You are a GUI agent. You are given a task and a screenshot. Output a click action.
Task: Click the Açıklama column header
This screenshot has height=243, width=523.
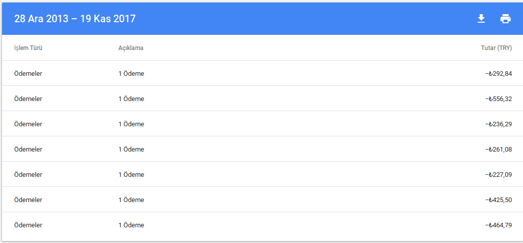[x=130, y=47]
